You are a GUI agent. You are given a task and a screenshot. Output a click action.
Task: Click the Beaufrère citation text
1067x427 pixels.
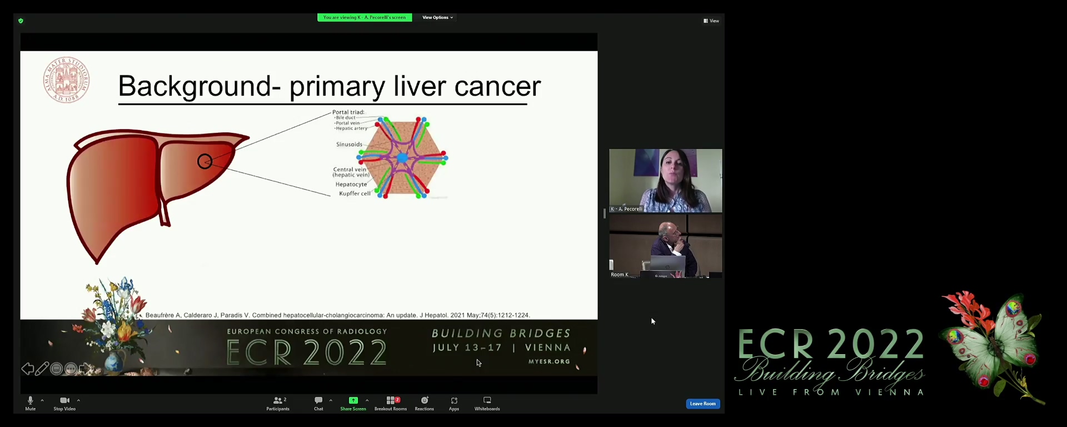[338, 315]
